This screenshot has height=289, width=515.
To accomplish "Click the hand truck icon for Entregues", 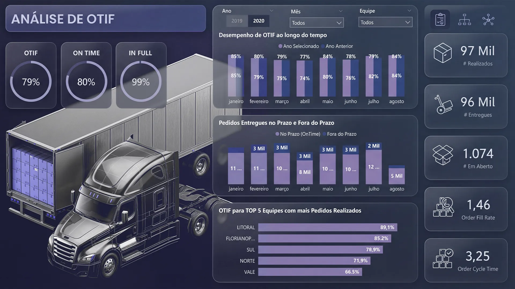I will tap(443, 104).
